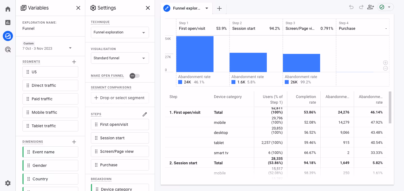Edit funnel steps with pencil icon
404x191 pixels.
[145, 114]
